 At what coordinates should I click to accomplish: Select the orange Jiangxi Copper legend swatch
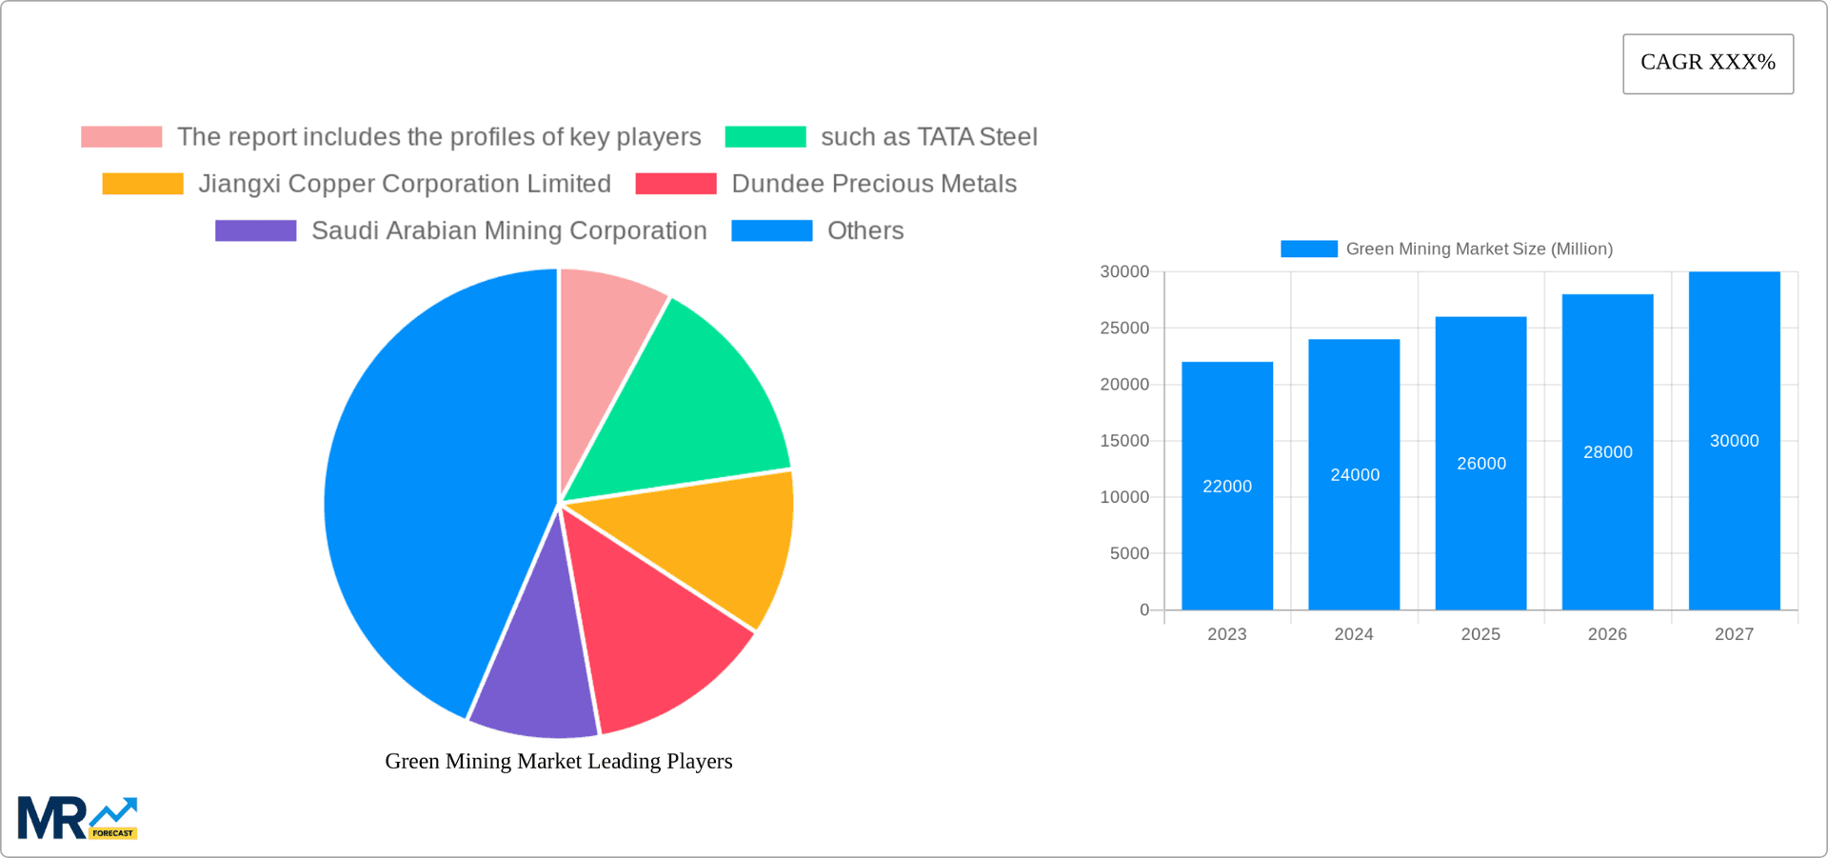(x=143, y=184)
